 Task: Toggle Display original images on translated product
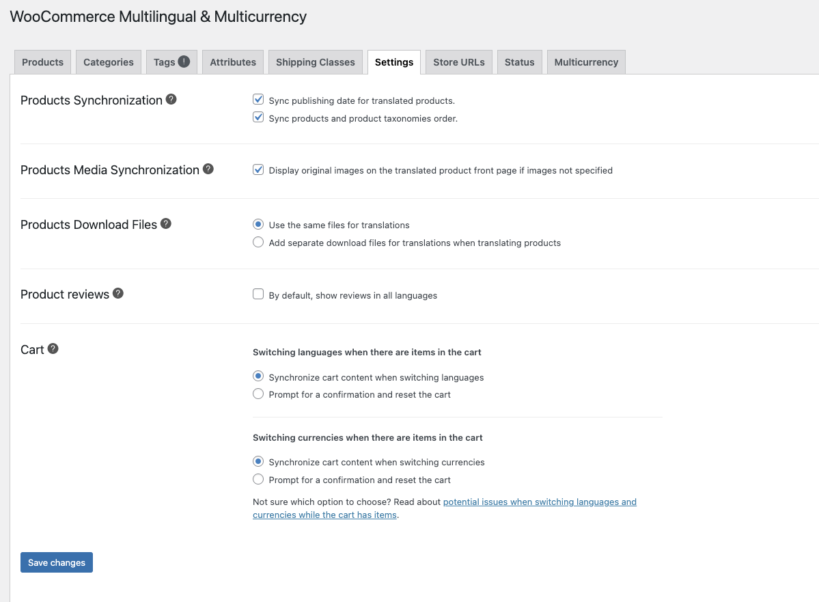pyautogui.click(x=258, y=169)
